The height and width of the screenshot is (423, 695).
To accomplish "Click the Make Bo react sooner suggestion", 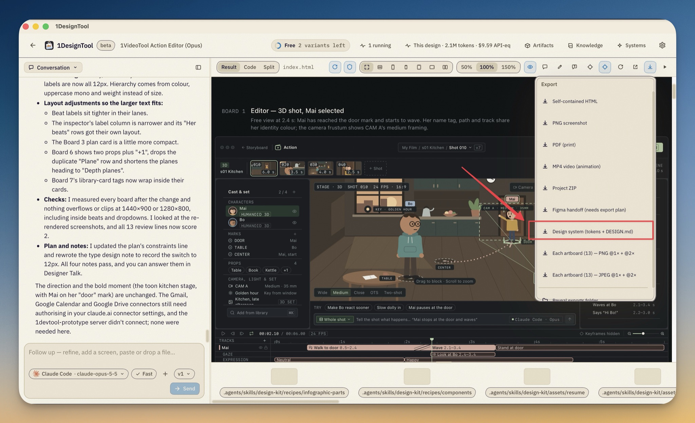I will click(x=348, y=307).
